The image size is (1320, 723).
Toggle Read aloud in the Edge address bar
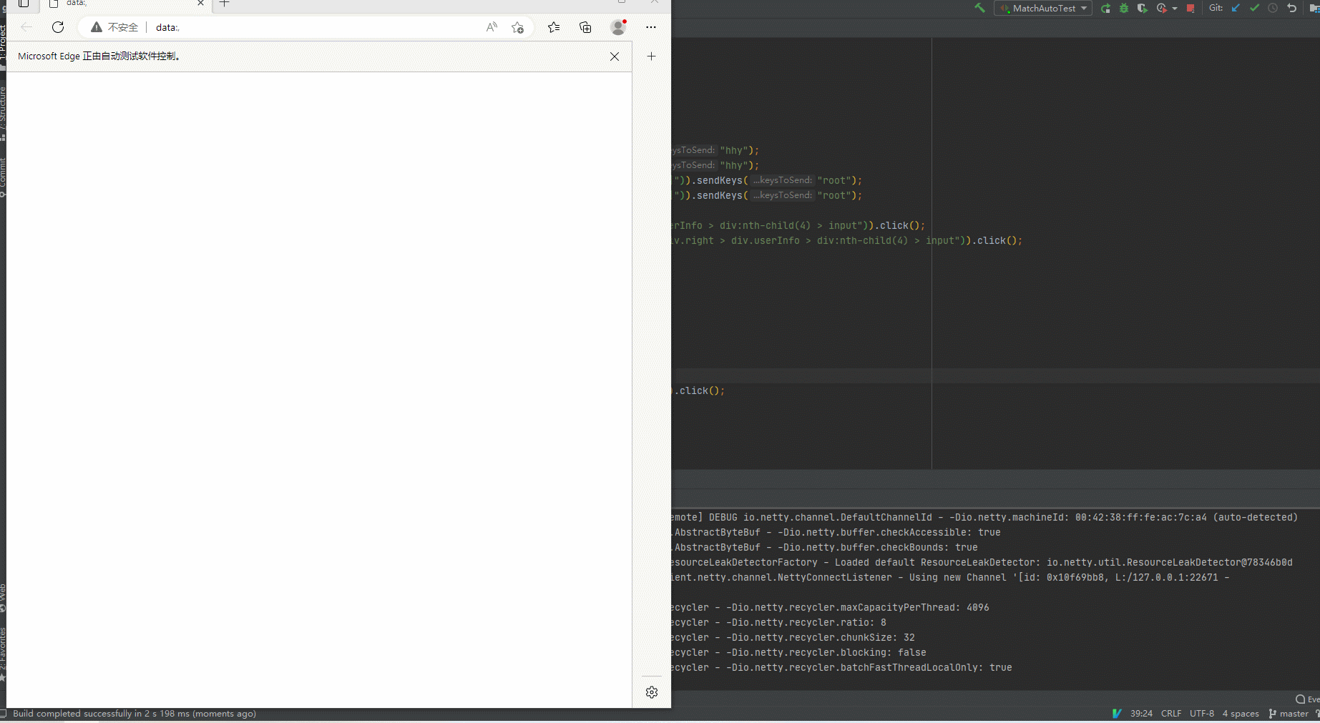pyautogui.click(x=492, y=27)
